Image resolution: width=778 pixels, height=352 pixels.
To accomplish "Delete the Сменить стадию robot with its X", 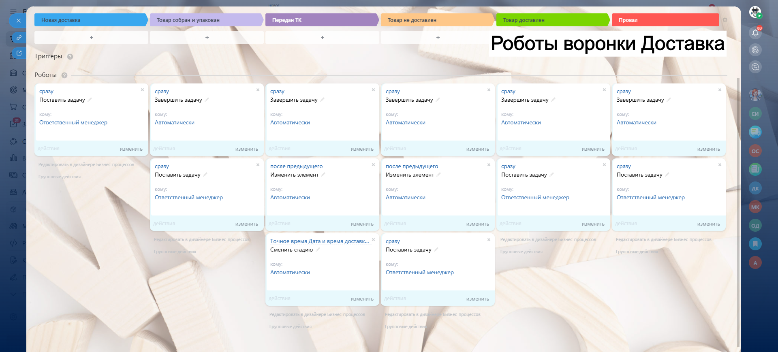I will click(x=373, y=240).
